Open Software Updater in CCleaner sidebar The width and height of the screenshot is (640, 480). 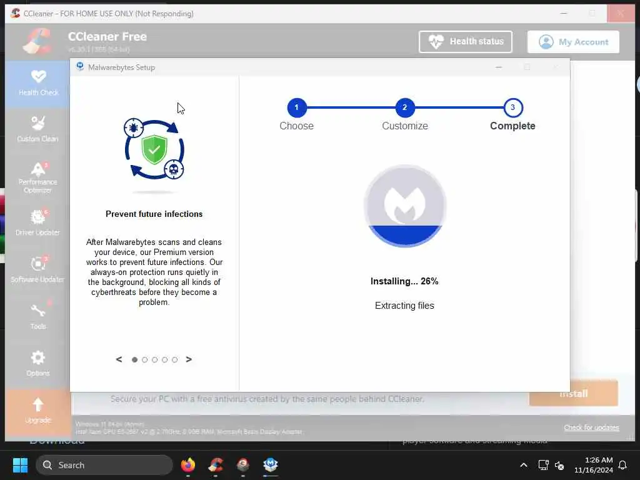click(x=38, y=269)
